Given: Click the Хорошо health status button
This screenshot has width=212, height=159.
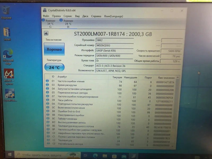Looking at the screenshot, I should (54, 49).
